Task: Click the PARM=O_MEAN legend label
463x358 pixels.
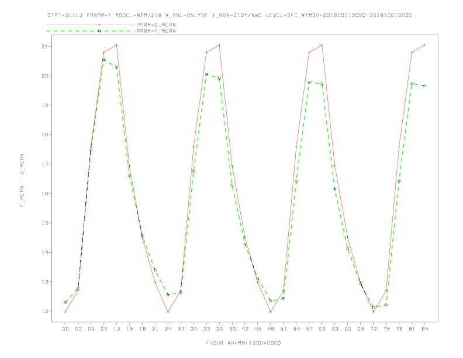Action: point(156,25)
